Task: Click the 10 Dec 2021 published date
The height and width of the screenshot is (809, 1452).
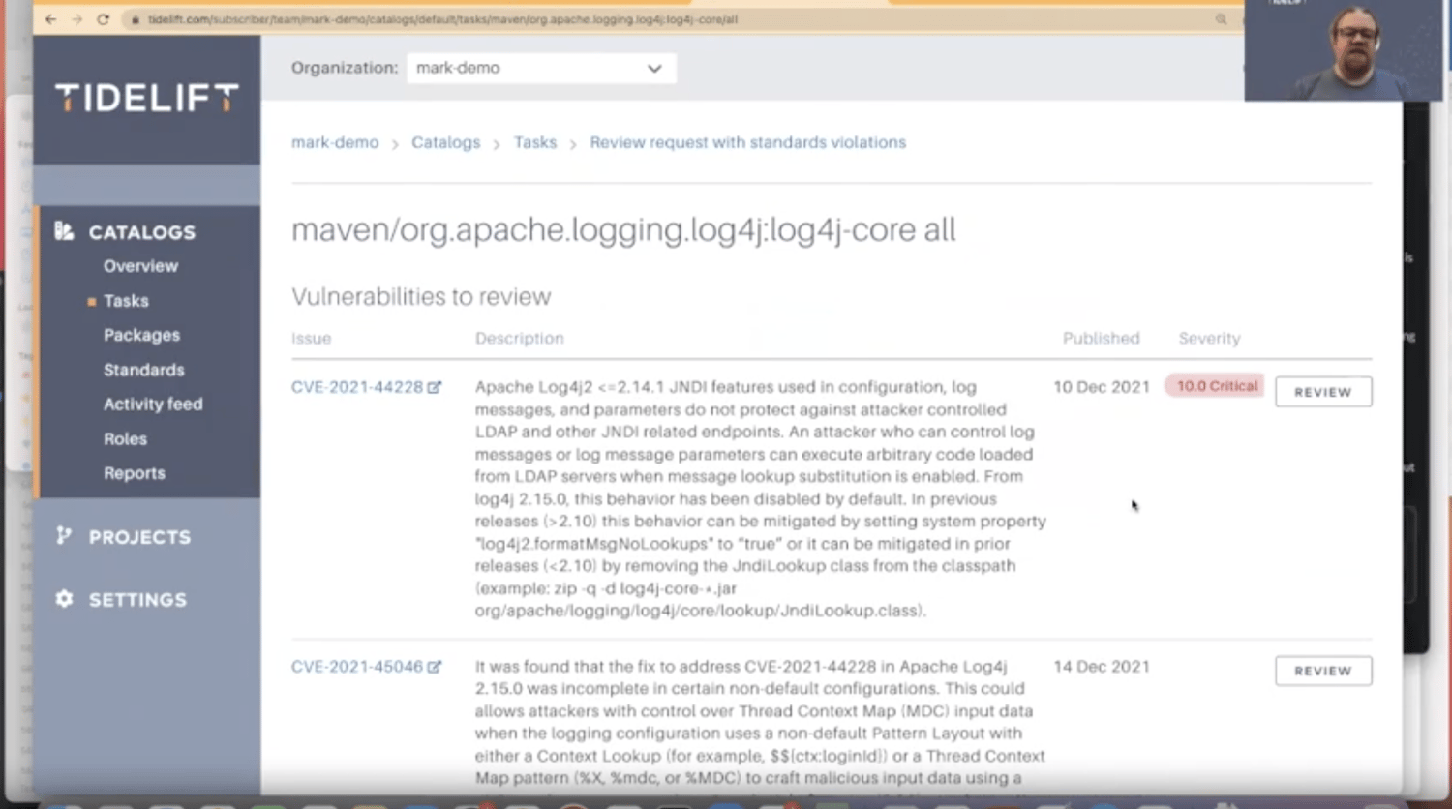Action: (1102, 387)
